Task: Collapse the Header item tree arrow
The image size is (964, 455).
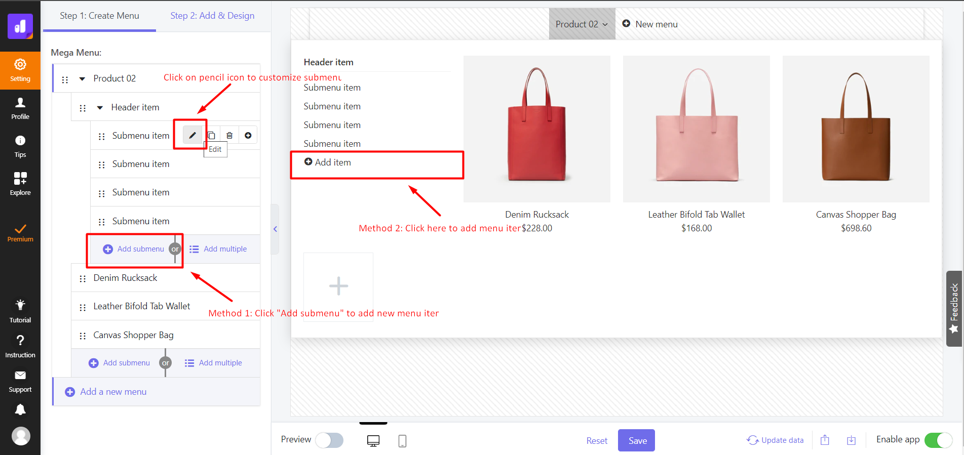Action: click(100, 107)
